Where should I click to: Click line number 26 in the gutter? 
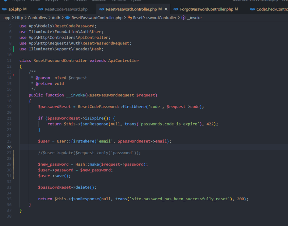click(9, 147)
